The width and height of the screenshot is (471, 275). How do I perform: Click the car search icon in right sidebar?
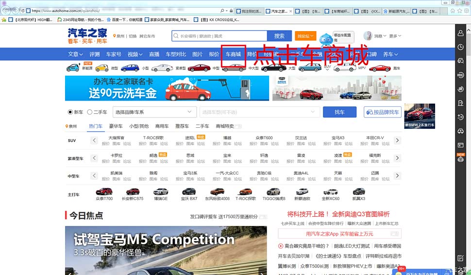point(460,61)
